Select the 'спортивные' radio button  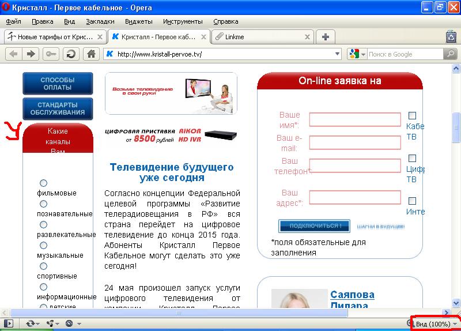(x=44, y=266)
